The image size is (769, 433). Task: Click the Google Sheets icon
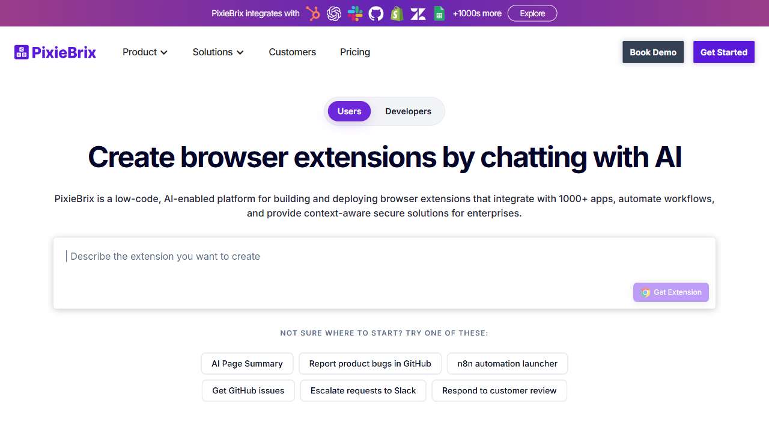(x=439, y=13)
